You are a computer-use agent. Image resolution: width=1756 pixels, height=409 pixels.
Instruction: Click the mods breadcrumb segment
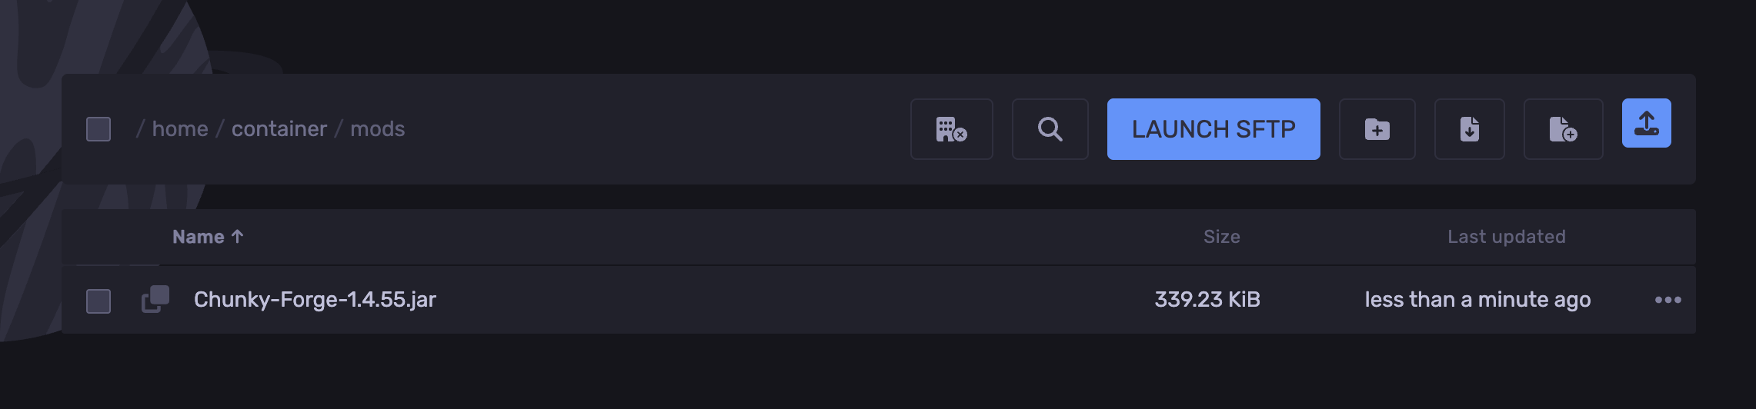point(377,129)
